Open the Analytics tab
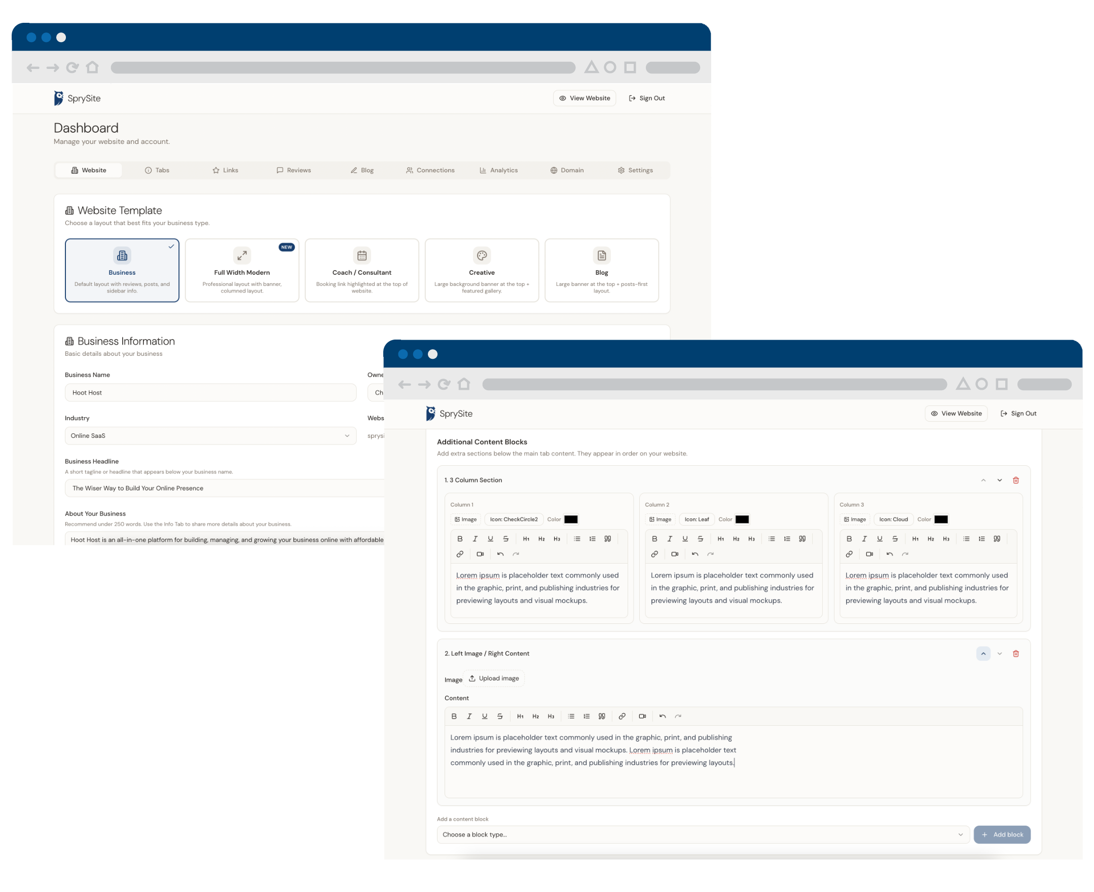Image resolution: width=1094 pixels, height=892 pixels. point(498,170)
